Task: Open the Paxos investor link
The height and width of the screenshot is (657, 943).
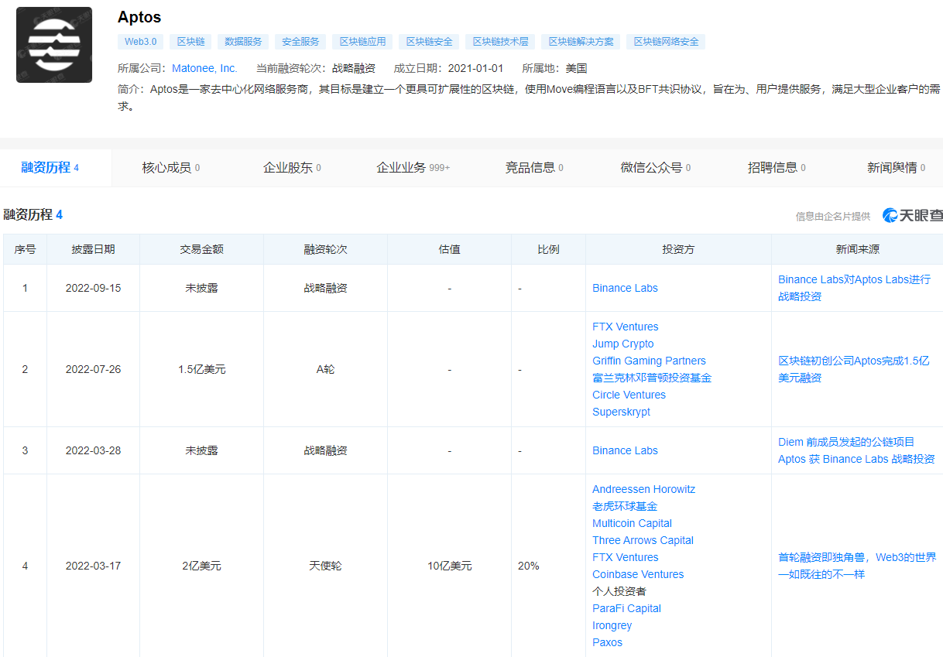Action: pos(607,642)
